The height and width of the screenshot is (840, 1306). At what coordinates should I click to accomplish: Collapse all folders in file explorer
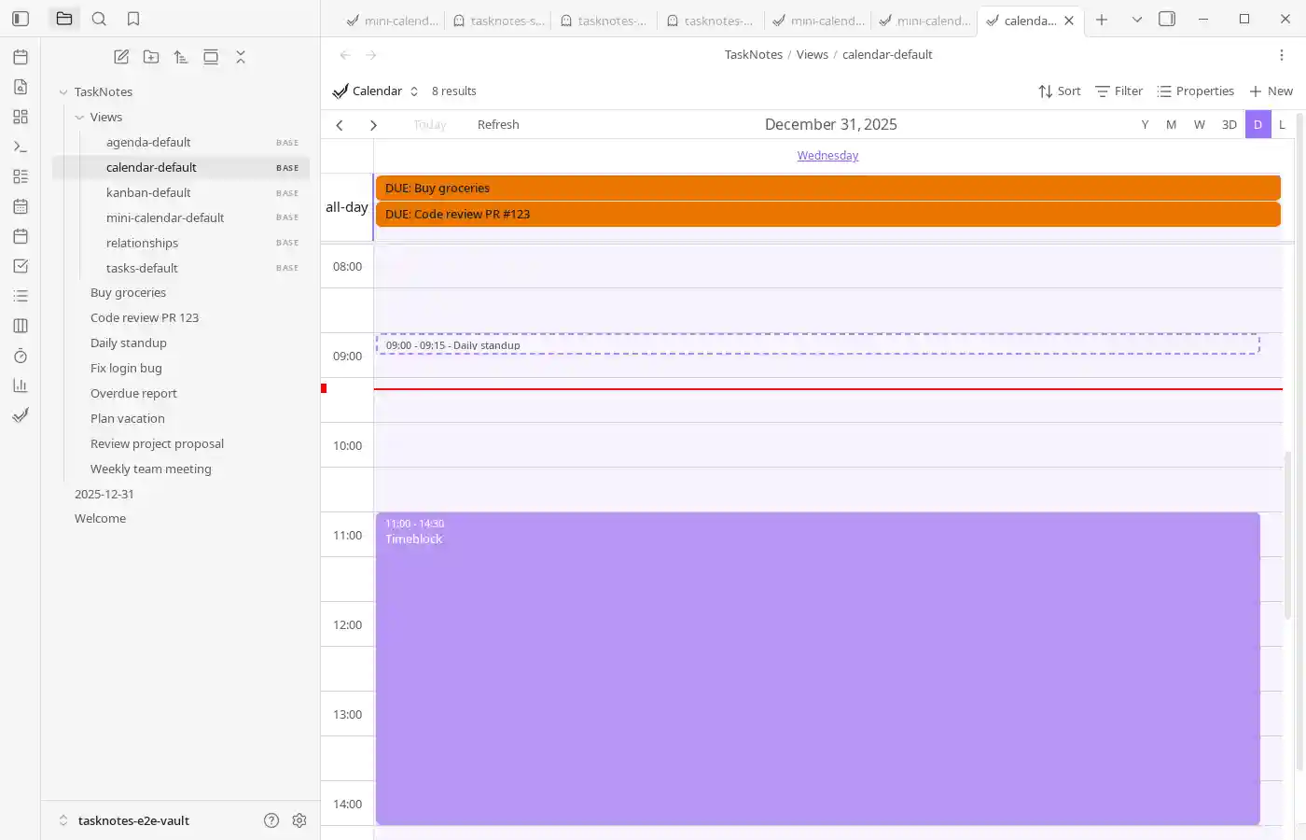241,57
